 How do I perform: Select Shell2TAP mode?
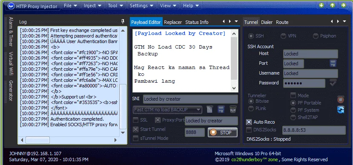[x=293, y=117]
